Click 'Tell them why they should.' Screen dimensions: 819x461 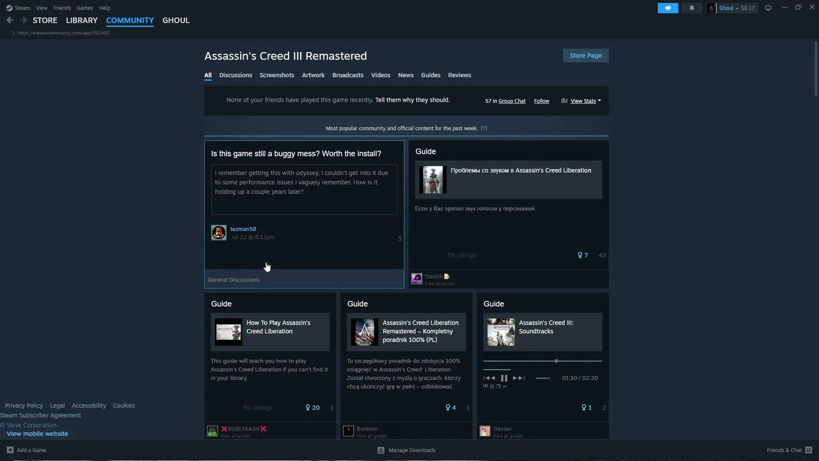pos(413,100)
